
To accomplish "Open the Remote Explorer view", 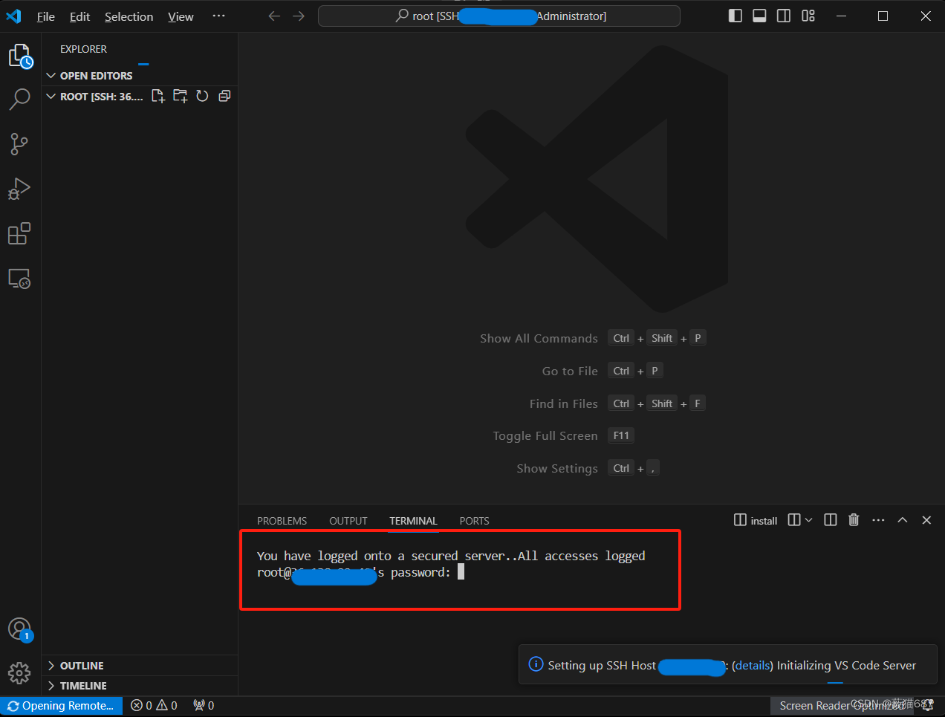I will point(20,279).
